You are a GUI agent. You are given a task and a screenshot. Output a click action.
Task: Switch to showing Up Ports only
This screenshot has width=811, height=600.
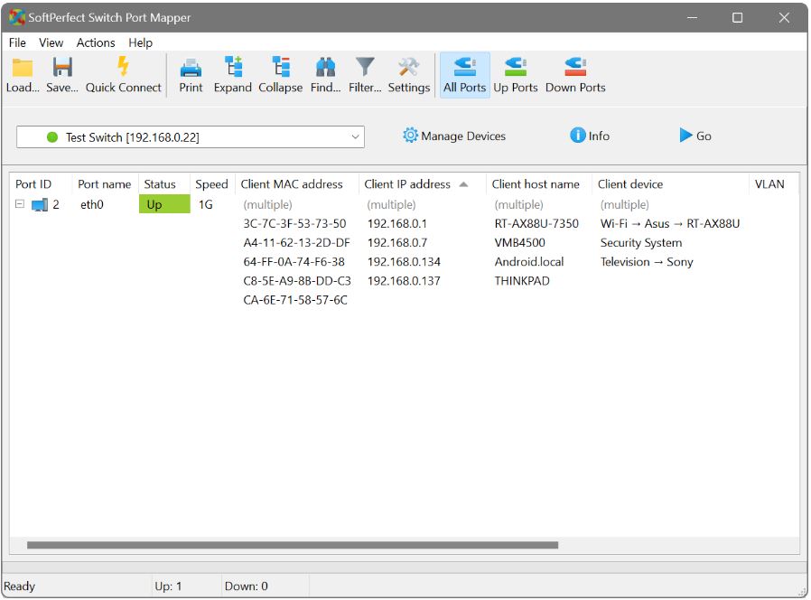point(516,74)
